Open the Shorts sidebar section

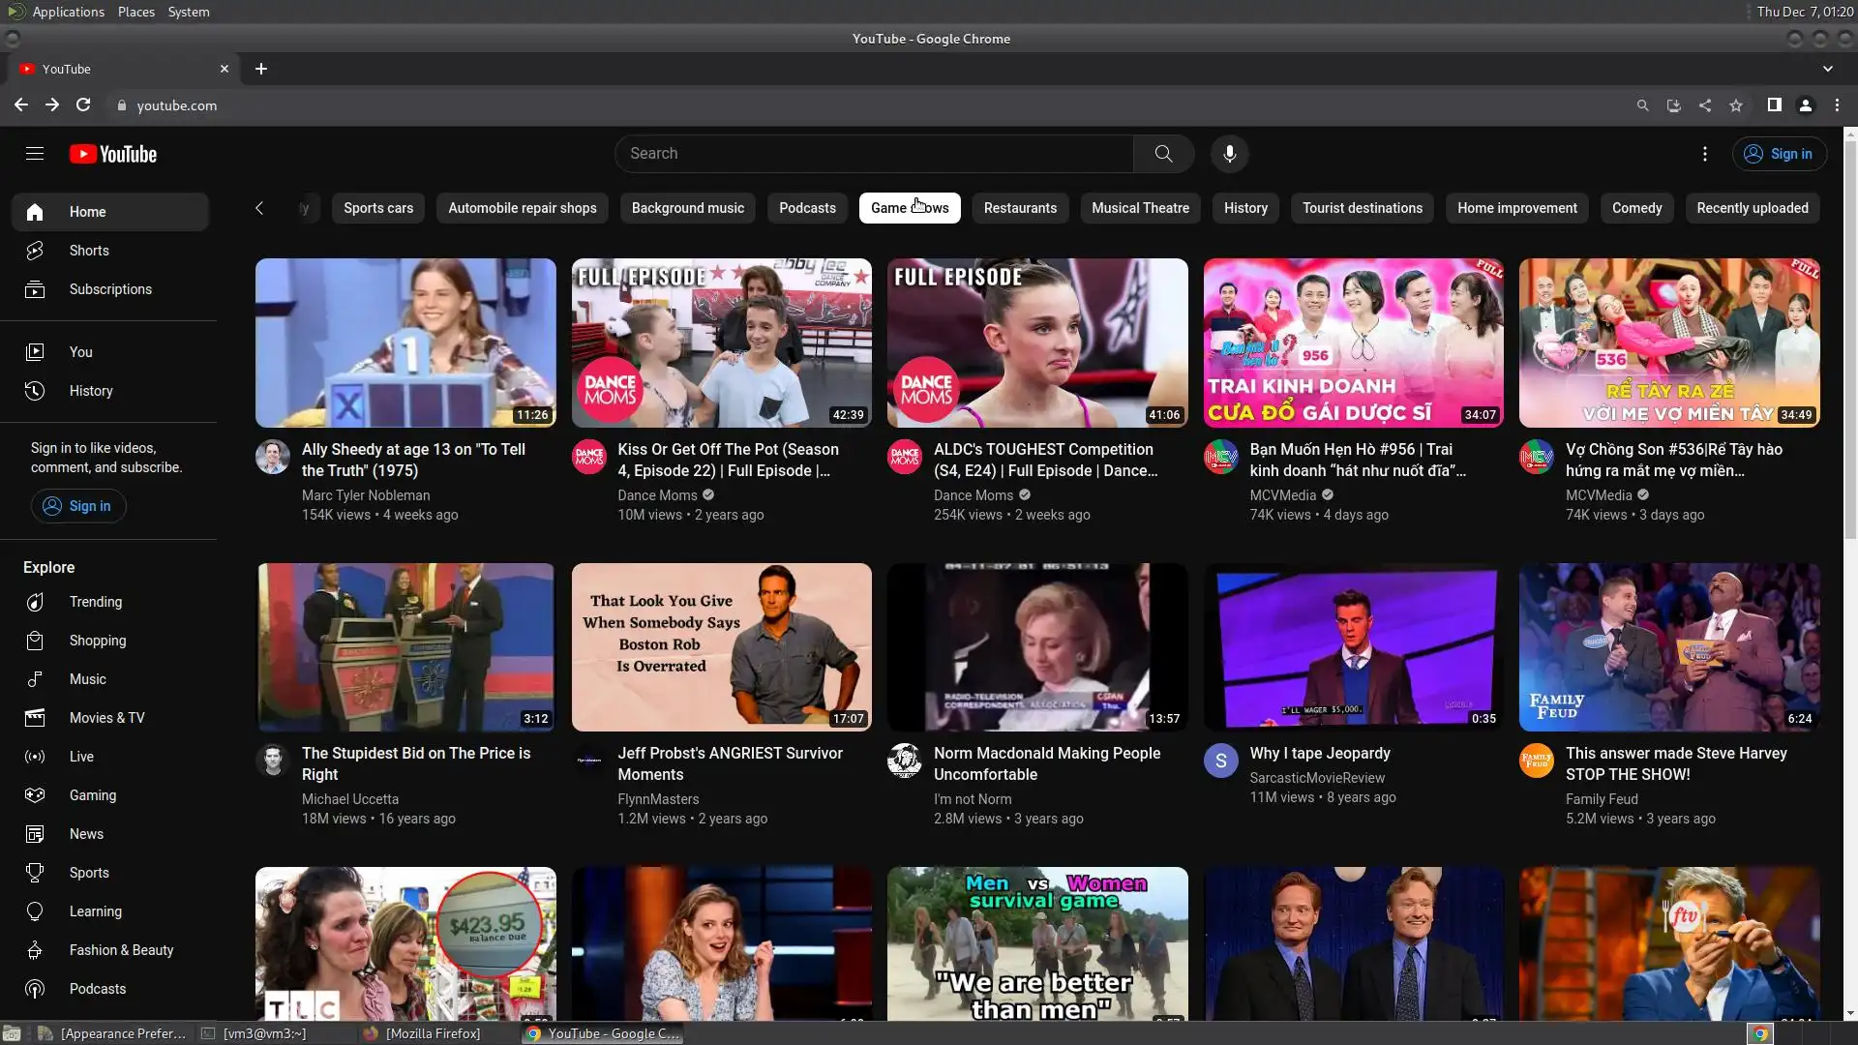pos(89,251)
